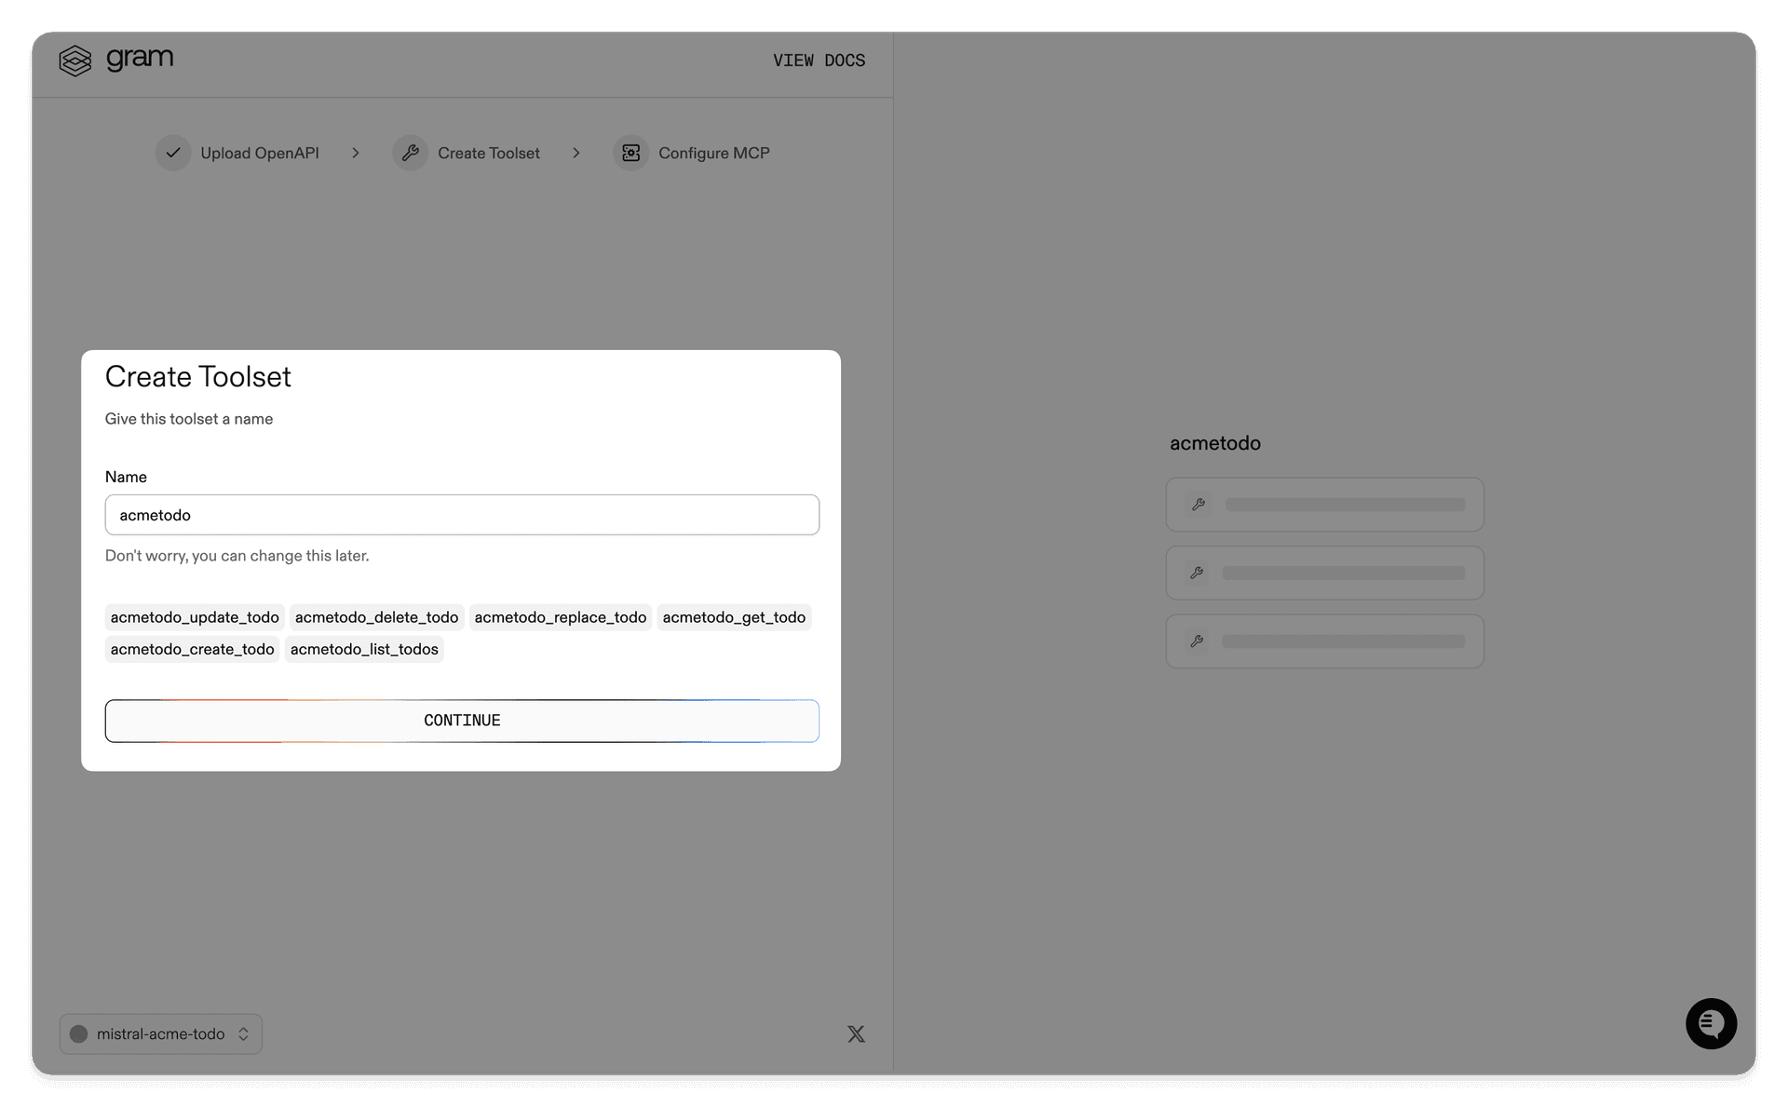Image resolution: width=1788 pixels, height=1107 pixels.
Task: Select the Upload OpenAPI step
Action: click(x=259, y=152)
